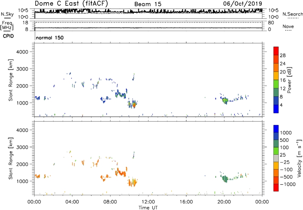303x210 pixels.
Task: Click the '3000' tick on the velocity panel
Action: (22, 147)
